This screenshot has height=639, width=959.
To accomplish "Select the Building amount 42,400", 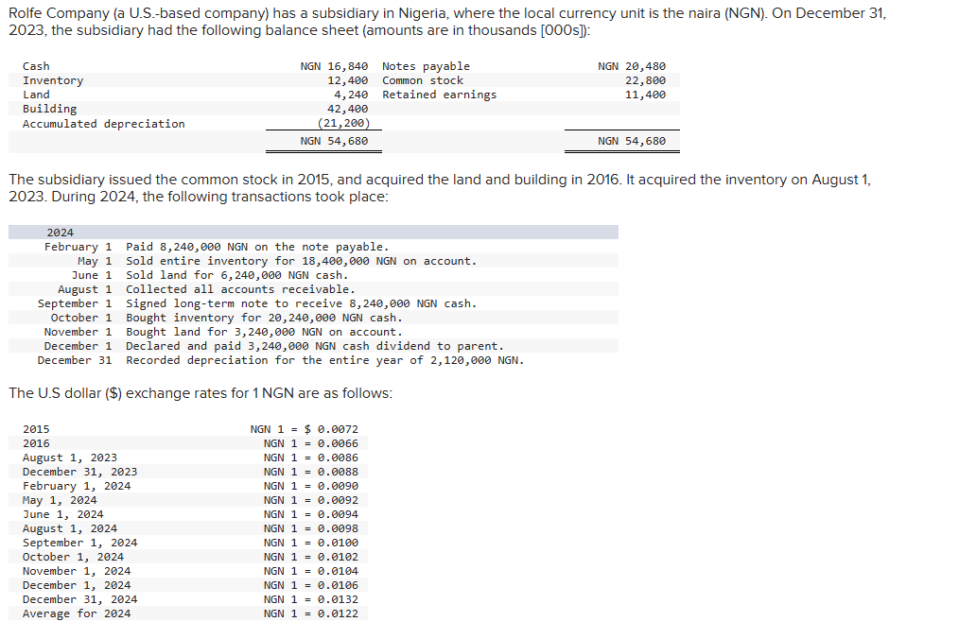I will [x=347, y=109].
